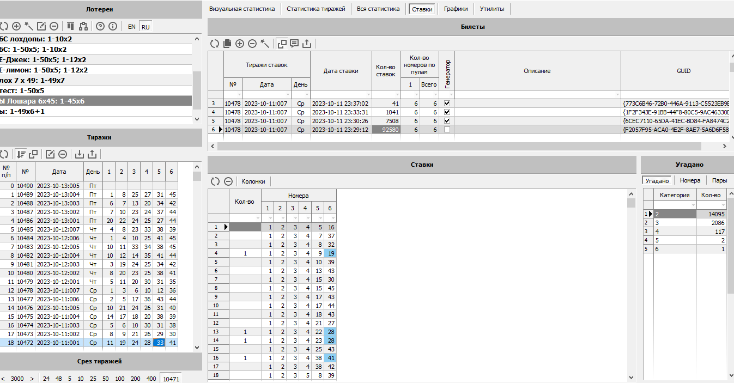Set draw slice to 100
The image size is (734, 383).
[120, 379]
